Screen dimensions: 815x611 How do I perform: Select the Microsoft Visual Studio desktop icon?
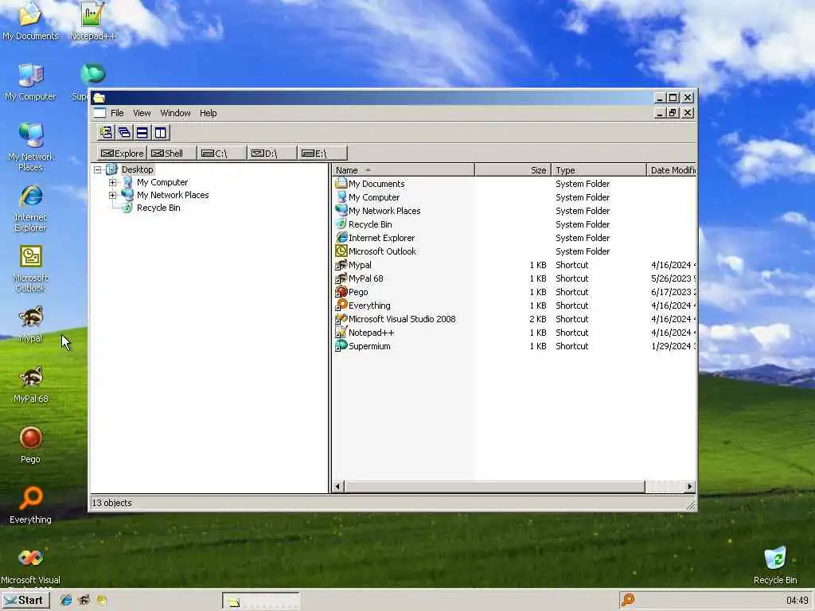31,566
